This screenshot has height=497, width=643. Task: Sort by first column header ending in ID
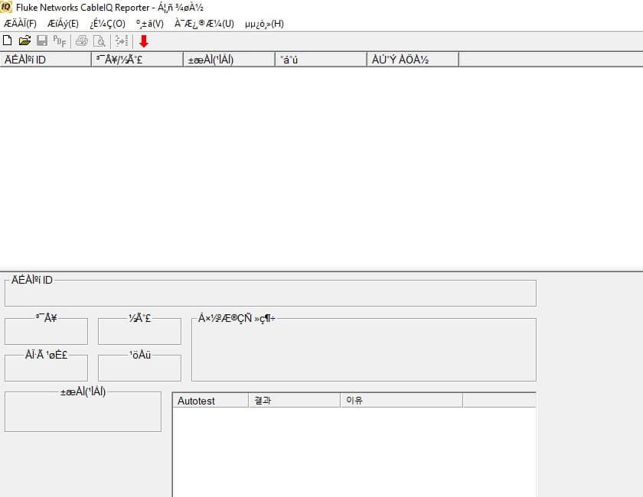tap(45, 60)
